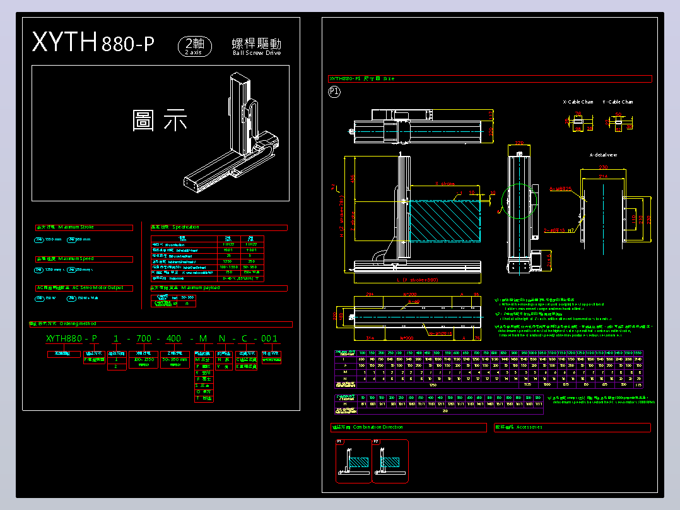Click the '圖示' label in the illustration box
This screenshot has height=510, width=680.
[160, 120]
